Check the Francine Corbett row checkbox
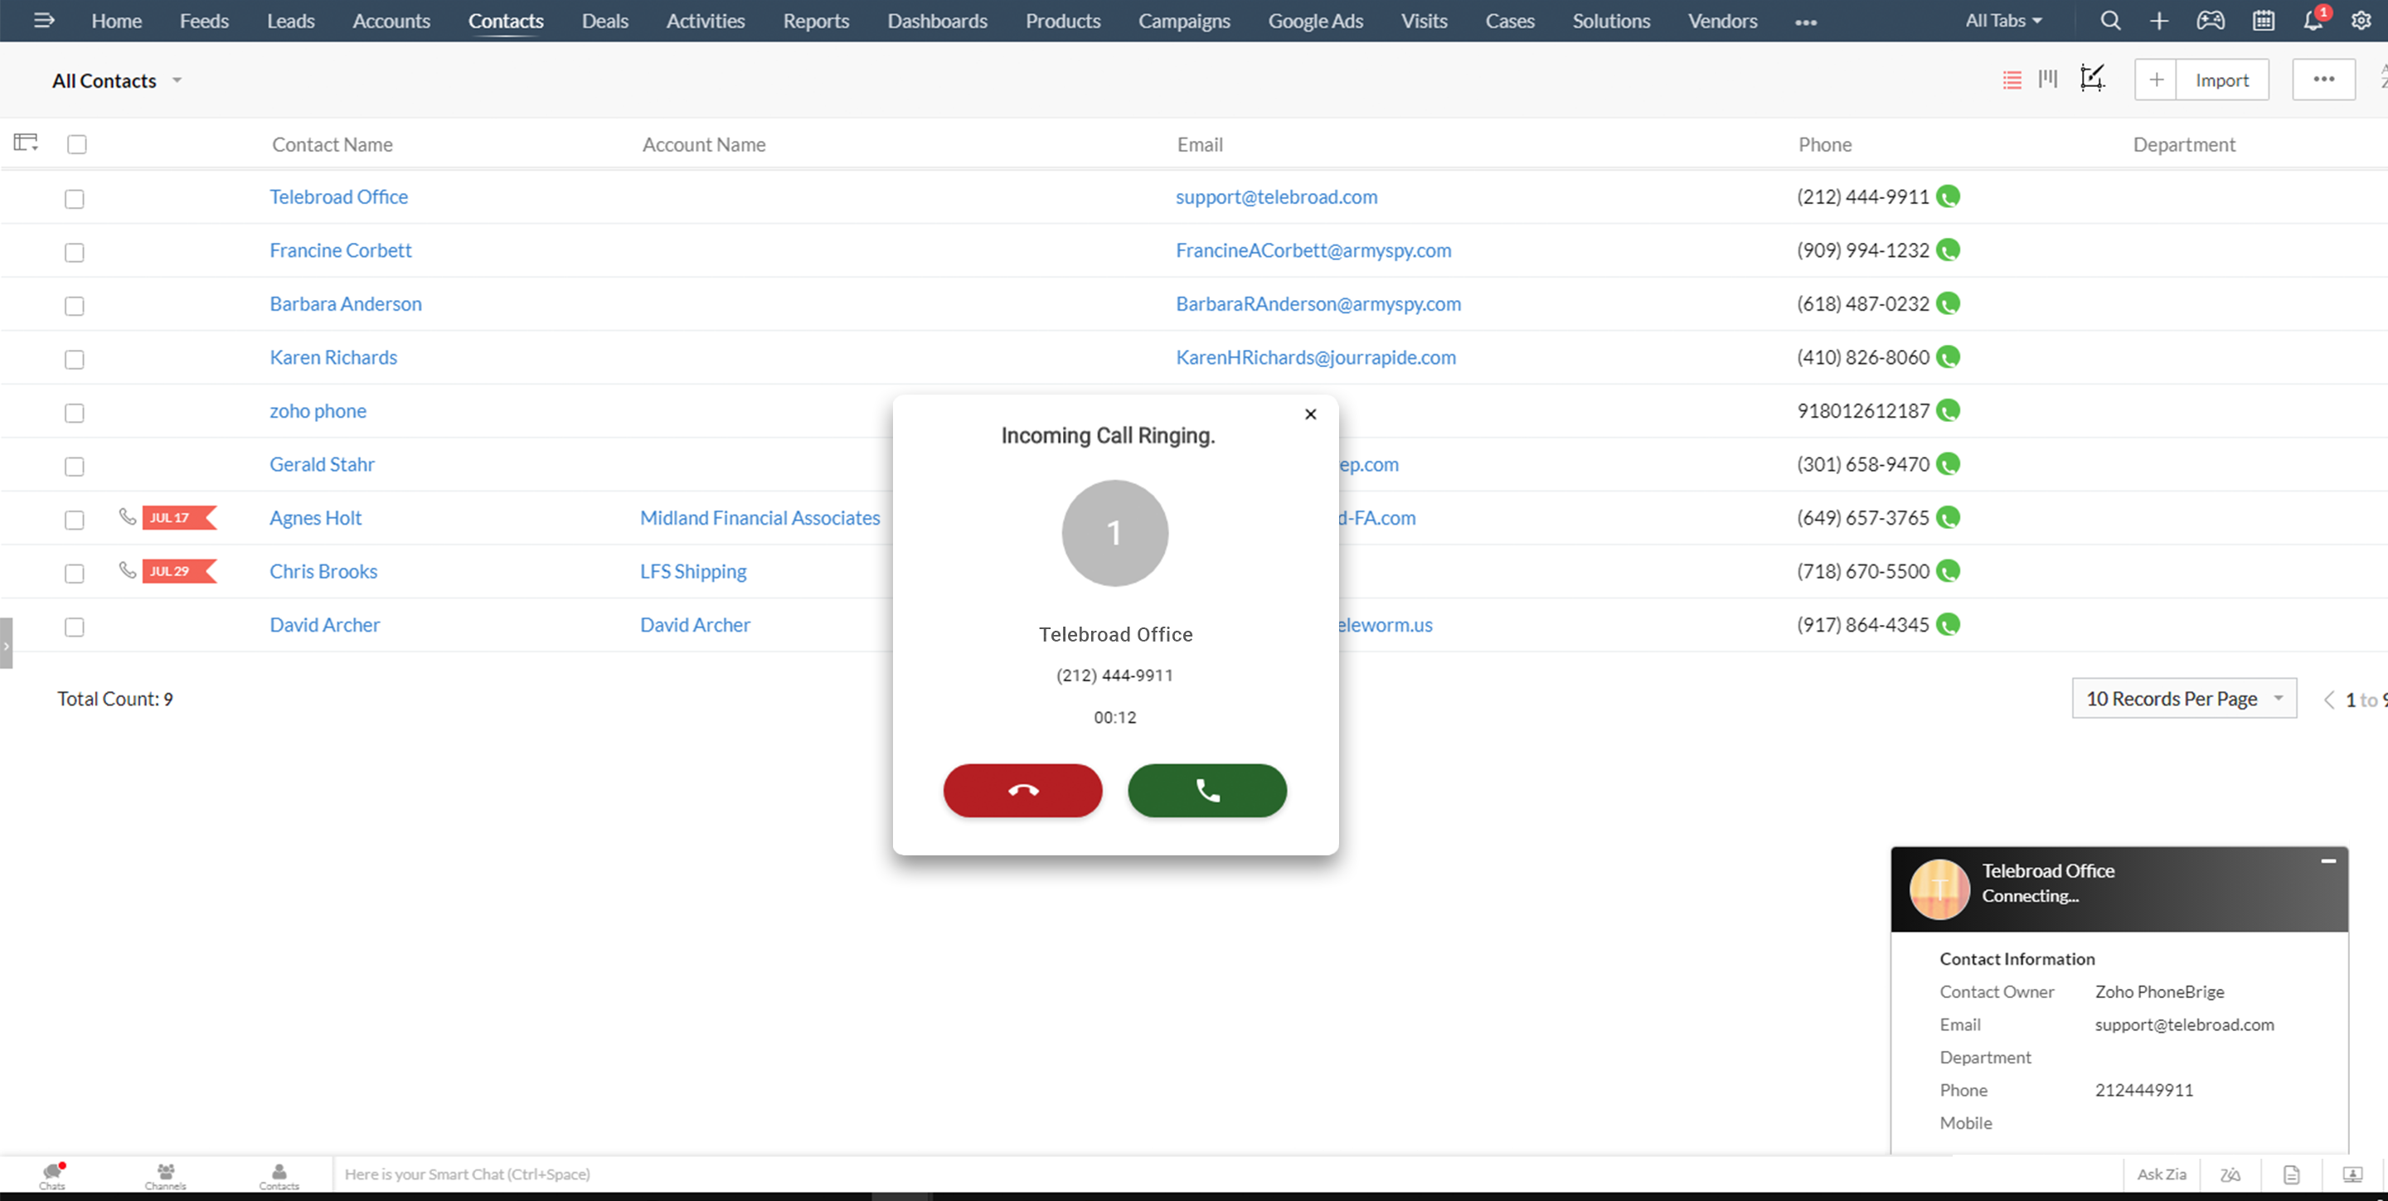2388x1201 pixels. click(74, 252)
